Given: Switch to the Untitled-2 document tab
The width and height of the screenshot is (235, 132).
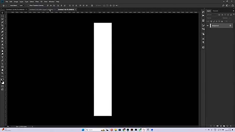Looking at the screenshot, I should (41, 10).
